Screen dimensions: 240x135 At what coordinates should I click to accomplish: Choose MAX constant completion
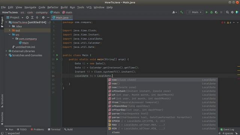pyautogui.click(x=162, y=125)
